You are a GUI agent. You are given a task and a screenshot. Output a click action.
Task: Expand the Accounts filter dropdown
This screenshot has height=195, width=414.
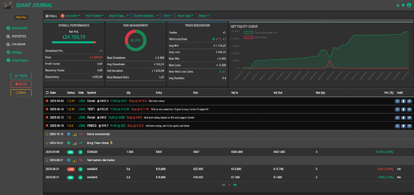coord(70,16)
